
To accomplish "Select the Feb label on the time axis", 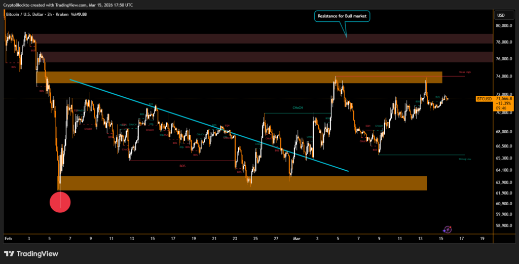I will tap(8, 238).
